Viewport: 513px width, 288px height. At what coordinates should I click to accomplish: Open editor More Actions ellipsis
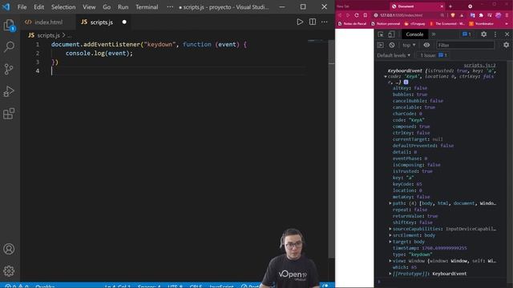coord(324,22)
